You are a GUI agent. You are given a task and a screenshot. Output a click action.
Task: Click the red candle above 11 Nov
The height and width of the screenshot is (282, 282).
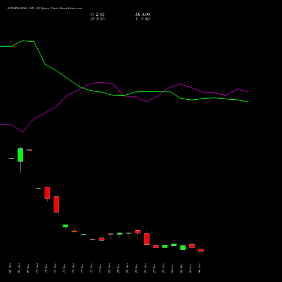(47, 193)
